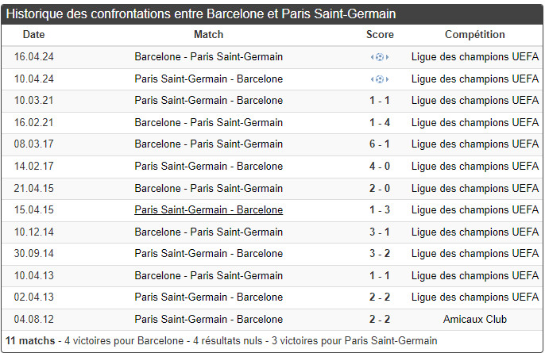Image resolution: width=545 pixels, height=353 pixels.
Task: Open the 04.08.12 Paris Saint-Germain - Barcelone friendly match
Action: (209, 320)
